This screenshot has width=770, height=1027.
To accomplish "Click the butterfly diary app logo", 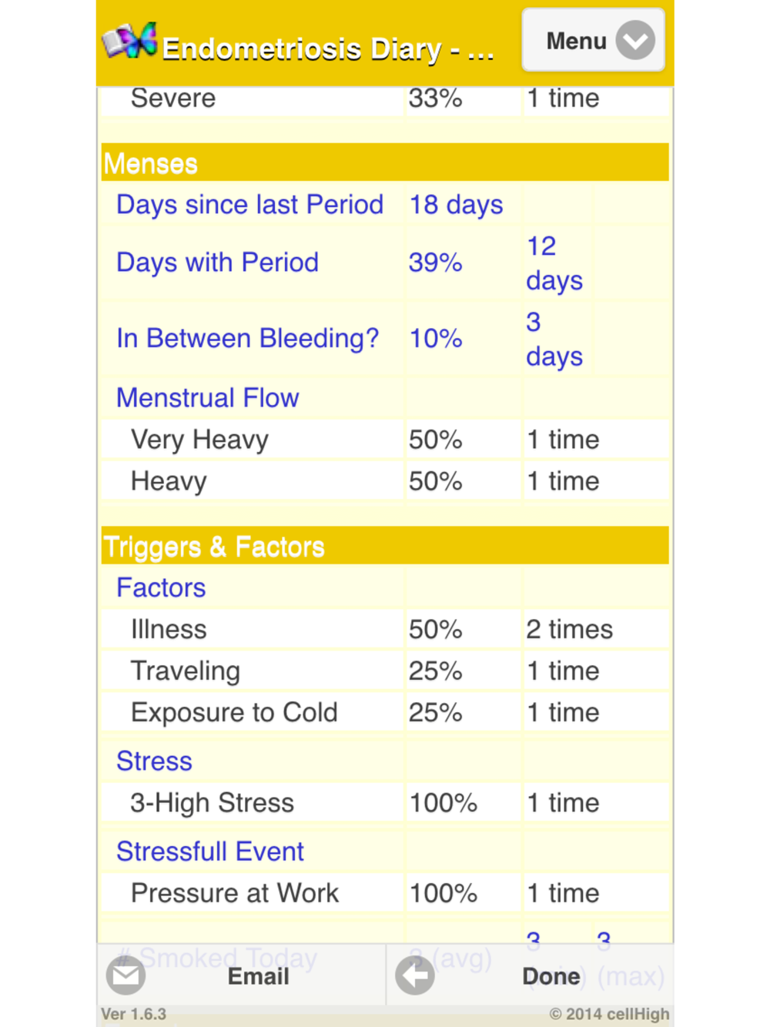I will [x=129, y=41].
